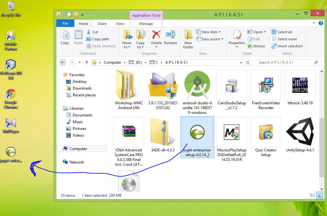This screenshot has width=327, height=216.
Task: Select the UnitySetup-4.6.1 installer
Action: coord(300,134)
